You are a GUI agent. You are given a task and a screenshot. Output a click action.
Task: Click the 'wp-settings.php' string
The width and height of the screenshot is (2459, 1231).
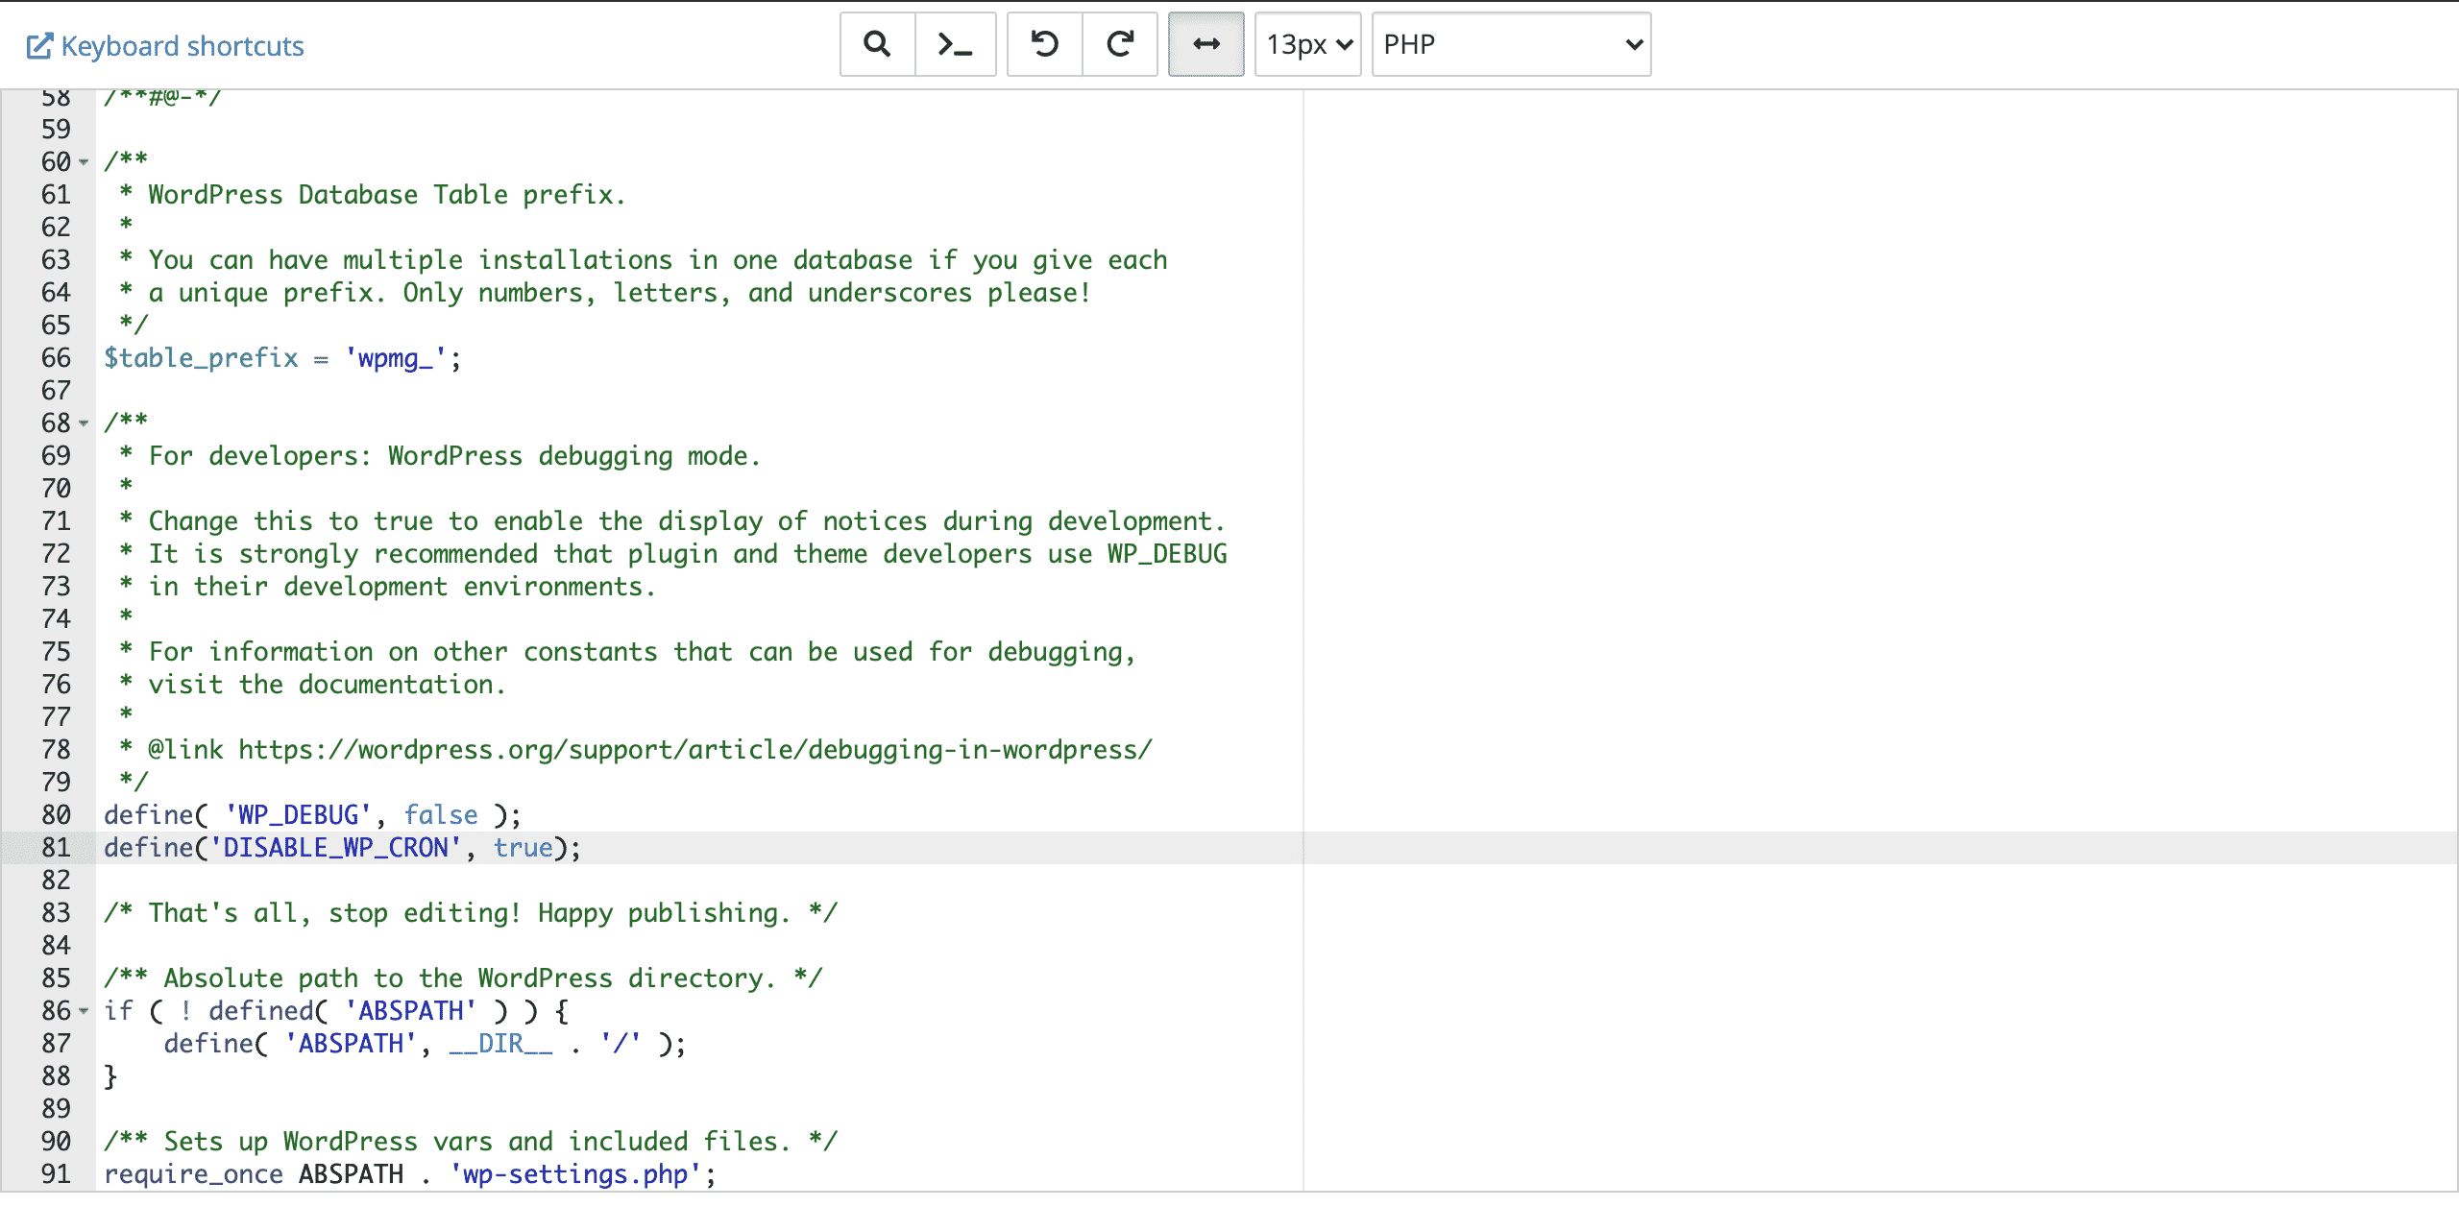coord(576,1174)
